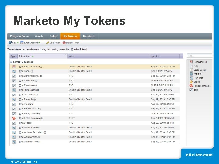Click the Edit Token button
The height and width of the screenshot is (164, 219).
pyautogui.click(x=53, y=43)
